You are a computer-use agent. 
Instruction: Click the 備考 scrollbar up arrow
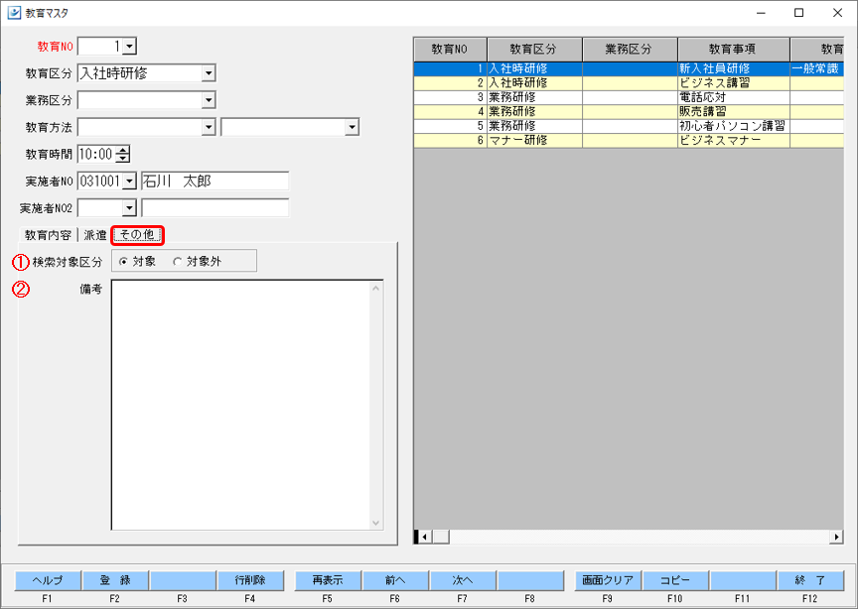376,288
